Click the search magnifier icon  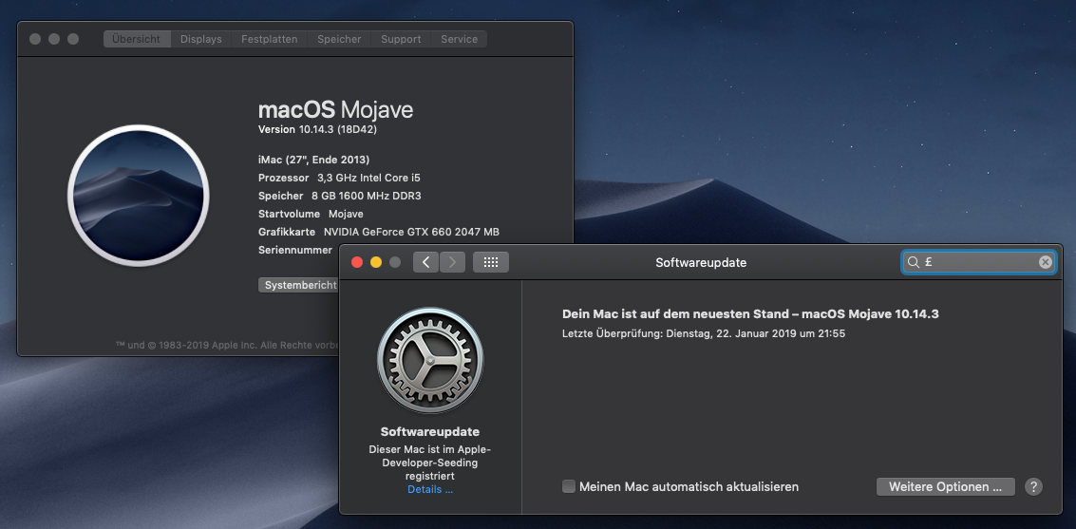914,262
